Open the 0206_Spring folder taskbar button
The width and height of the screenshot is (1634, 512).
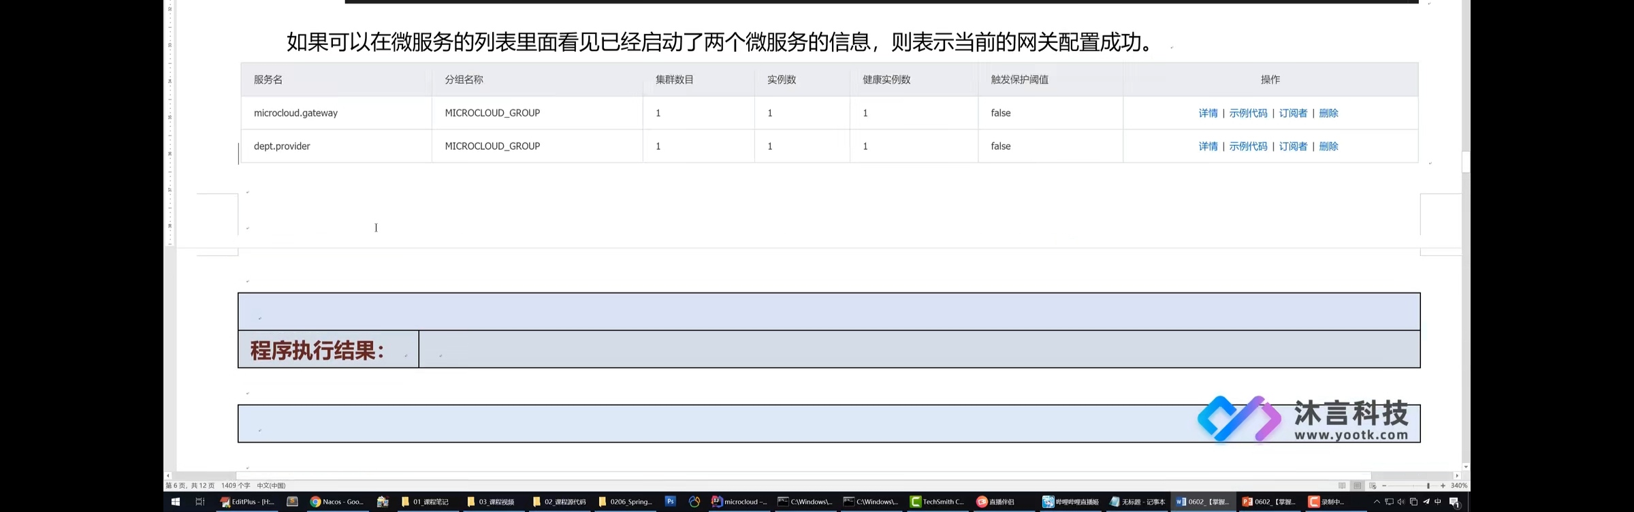click(626, 502)
